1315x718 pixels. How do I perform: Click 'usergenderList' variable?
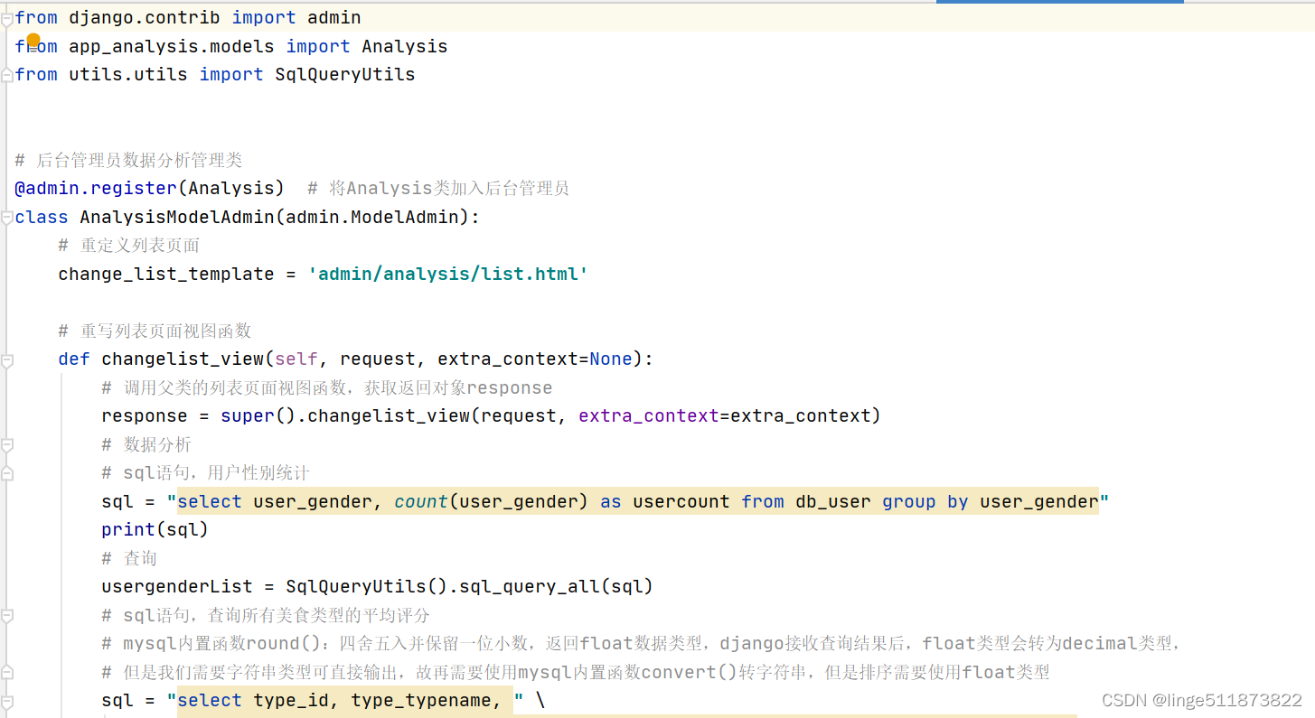coord(177,586)
